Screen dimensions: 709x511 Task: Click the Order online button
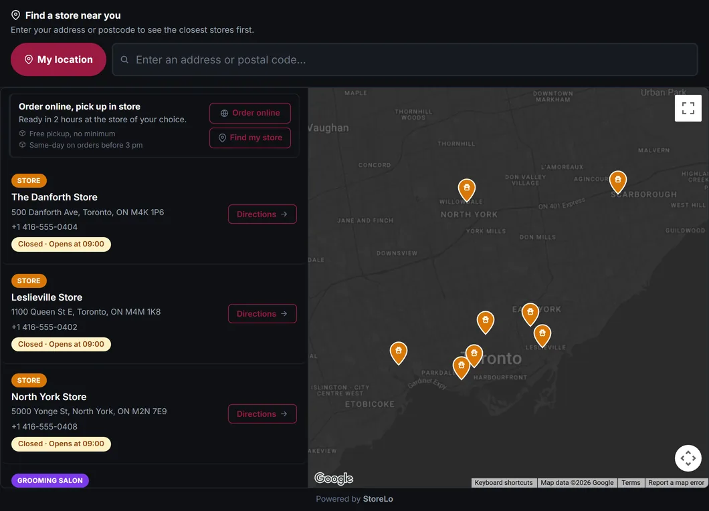[x=250, y=113]
